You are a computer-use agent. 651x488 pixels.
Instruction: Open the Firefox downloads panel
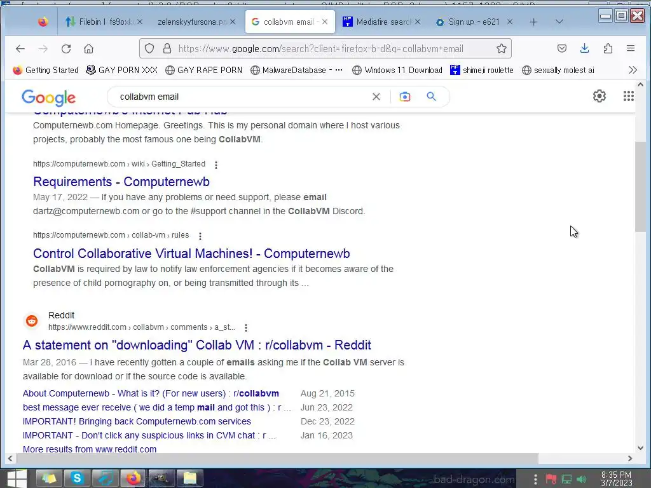[585, 48]
